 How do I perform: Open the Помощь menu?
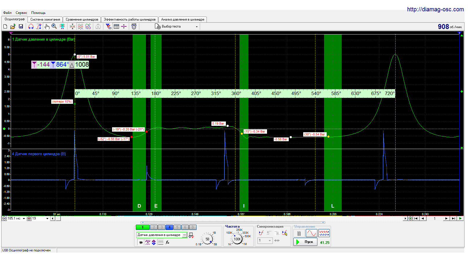click(x=38, y=13)
